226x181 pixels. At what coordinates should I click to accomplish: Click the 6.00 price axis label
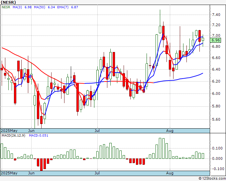[216, 93]
